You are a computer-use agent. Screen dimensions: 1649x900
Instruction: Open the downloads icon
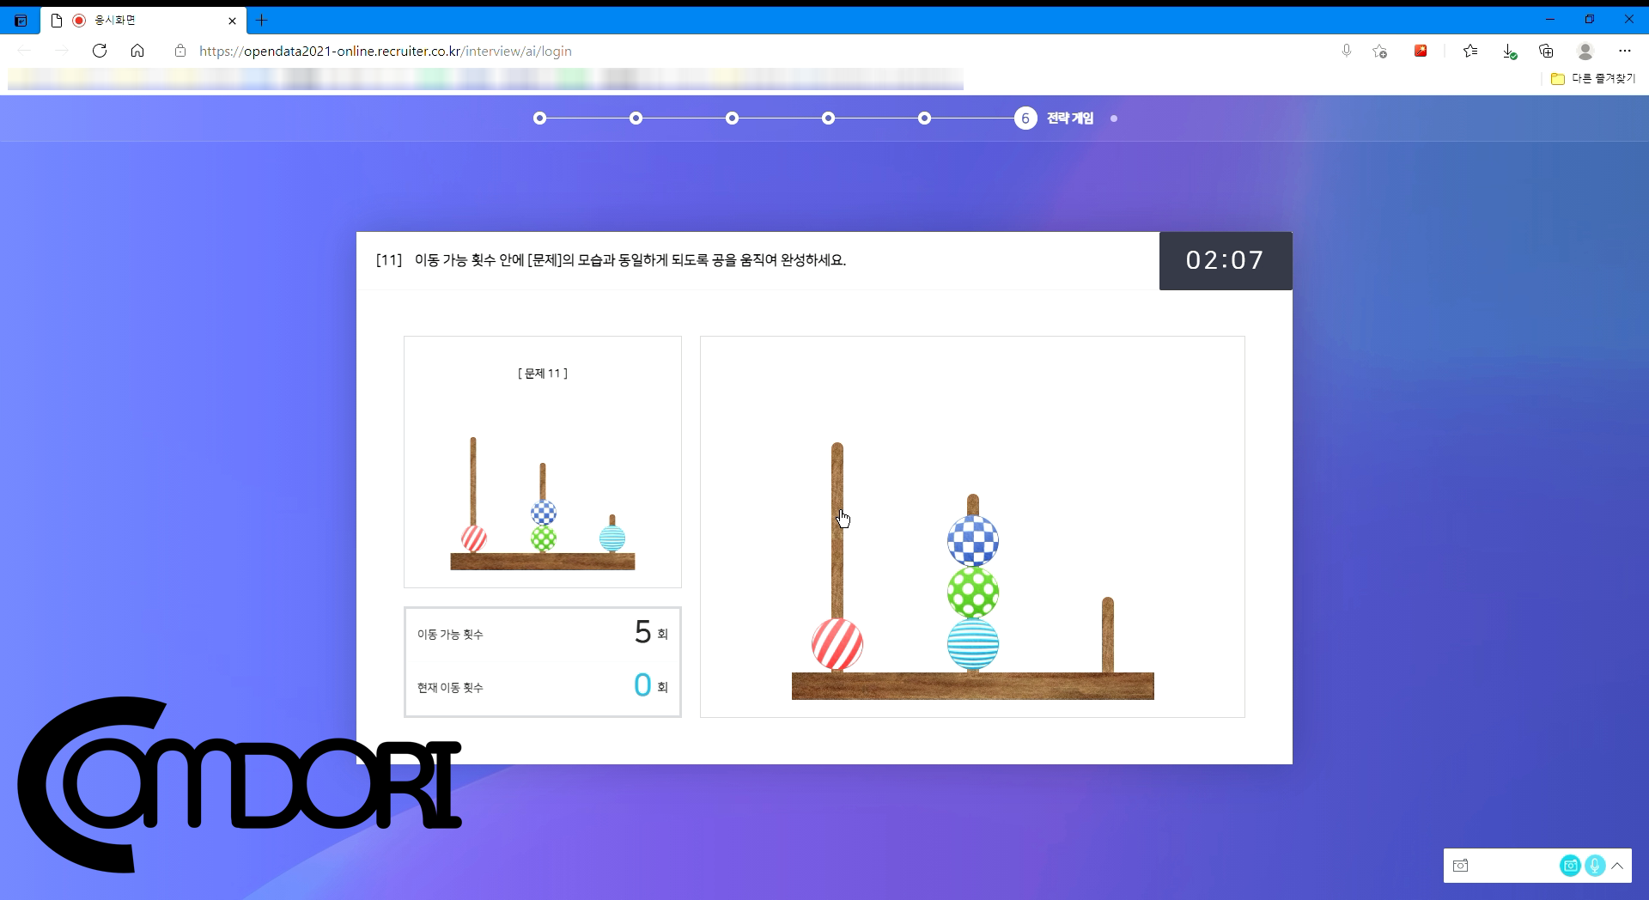pyautogui.click(x=1509, y=52)
